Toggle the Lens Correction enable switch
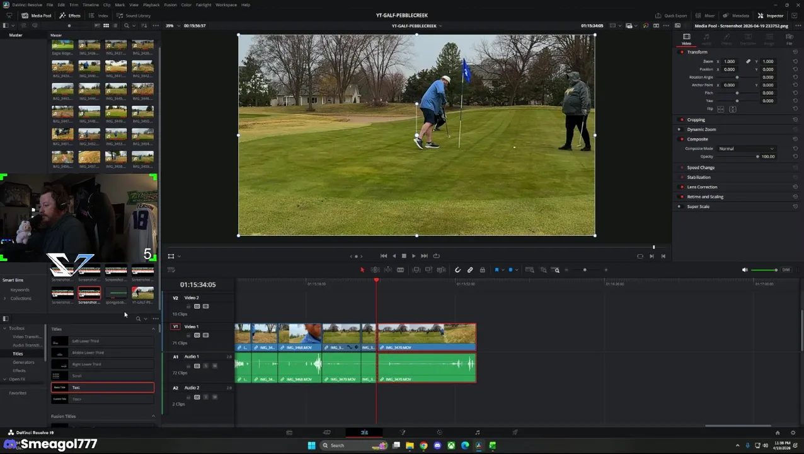Image resolution: width=804 pixels, height=454 pixels. pos(681,187)
